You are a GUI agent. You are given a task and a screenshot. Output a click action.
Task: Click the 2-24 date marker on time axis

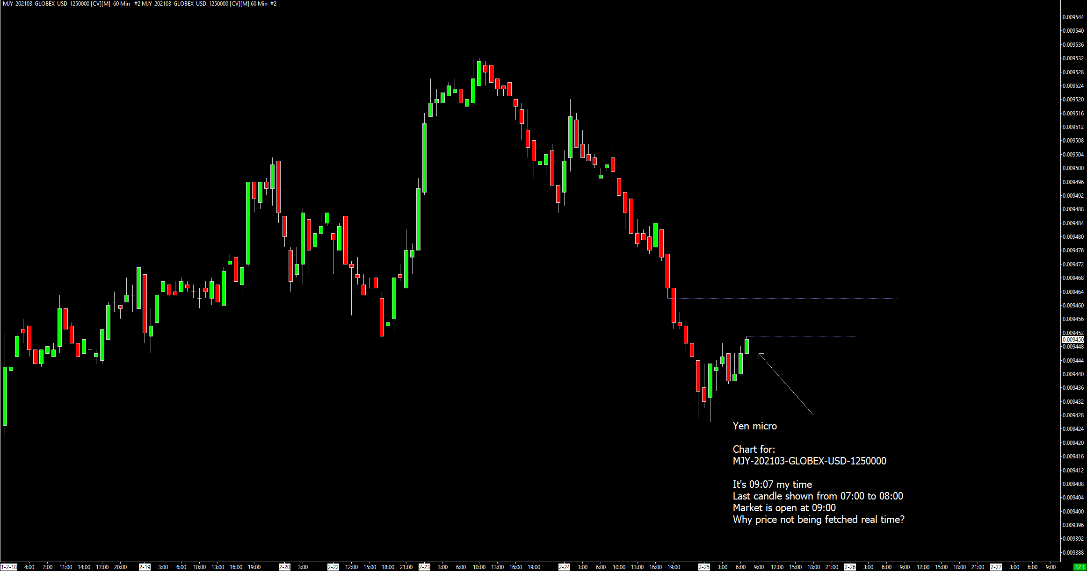[x=564, y=567]
